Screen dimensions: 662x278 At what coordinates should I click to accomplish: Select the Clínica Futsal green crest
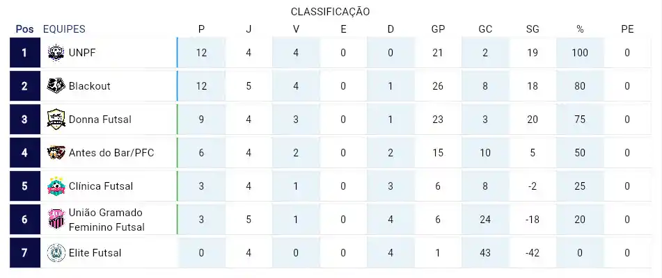(x=56, y=186)
